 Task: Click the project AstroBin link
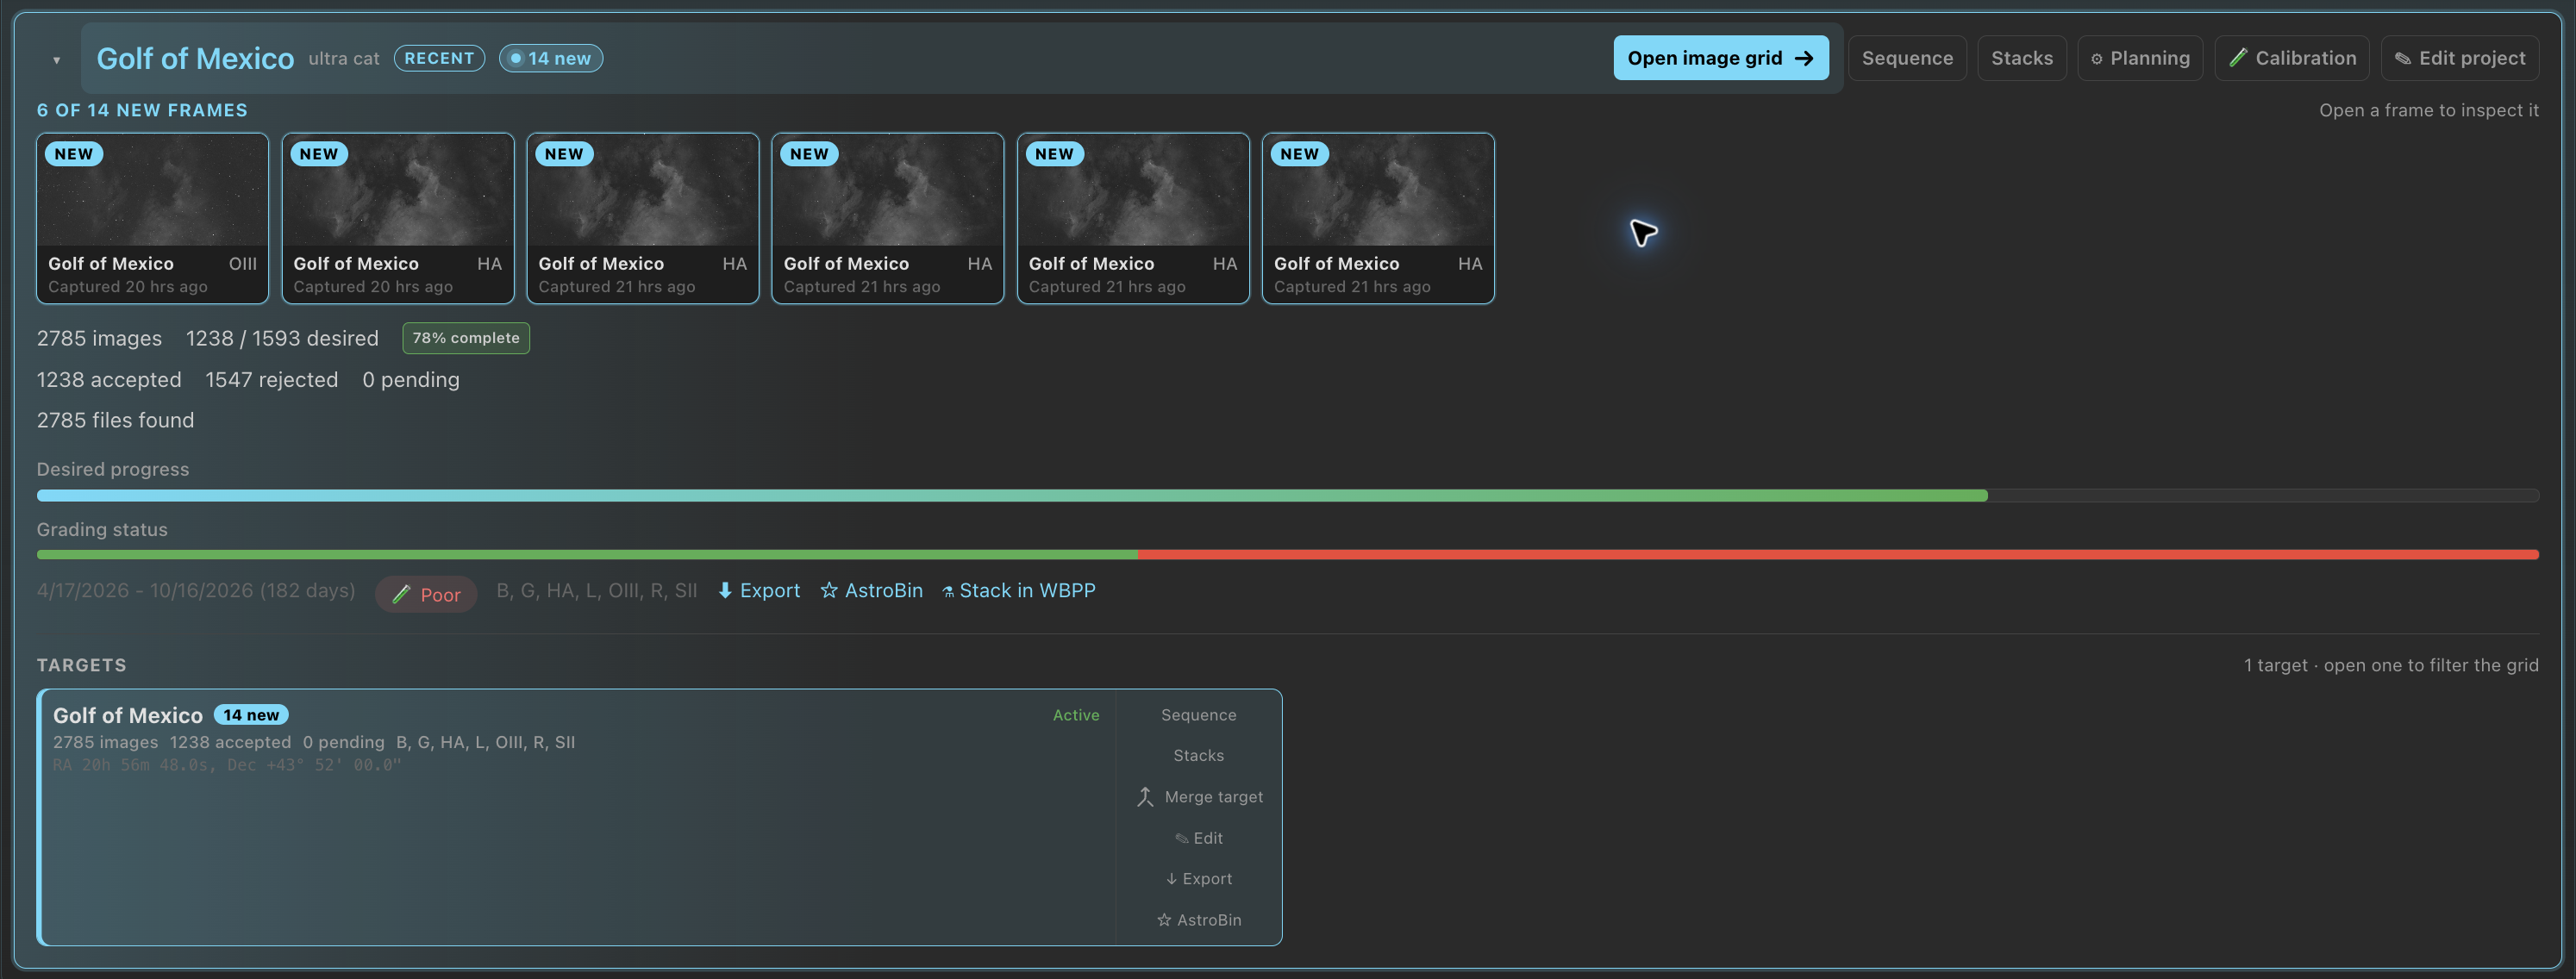pyautogui.click(x=871, y=590)
